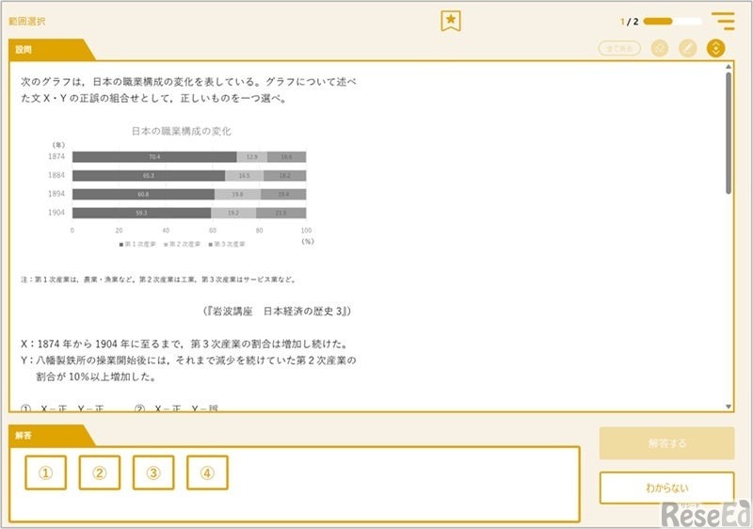Click the question panel scrollbar thumb
This screenshot has height=529, width=753.
click(729, 133)
